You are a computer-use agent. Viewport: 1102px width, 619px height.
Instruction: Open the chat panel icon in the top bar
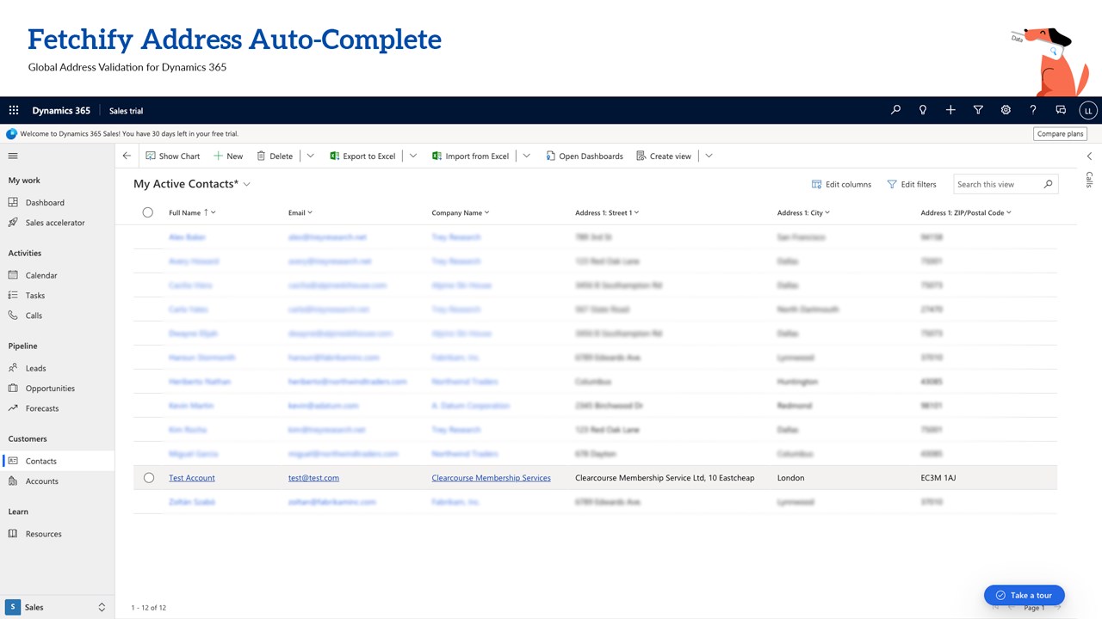click(1061, 110)
